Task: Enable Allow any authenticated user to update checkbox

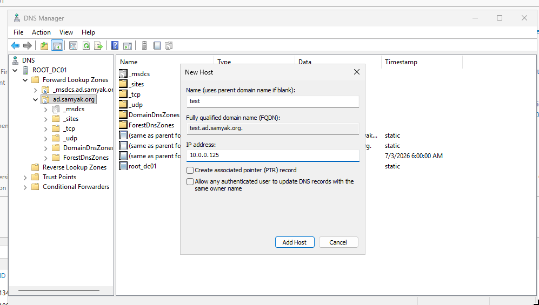Action: (x=190, y=181)
